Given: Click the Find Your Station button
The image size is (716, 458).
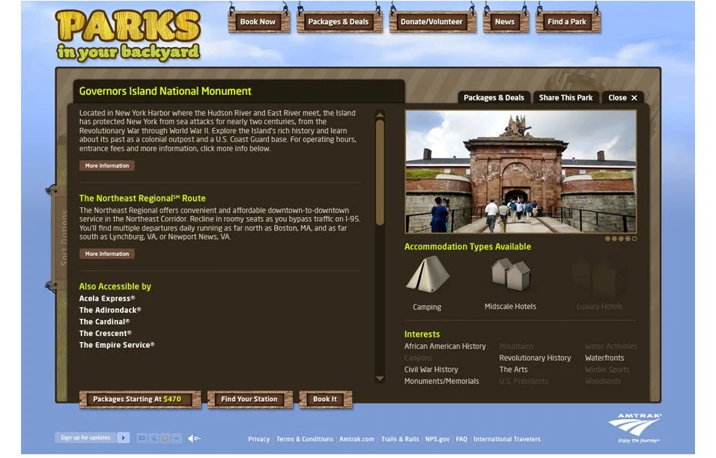Looking at the screenshot, I should pyautogui.click(x=250, y=399).
